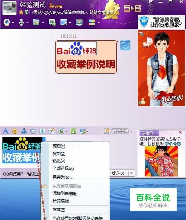Expand voice call options arrow
This screenshot has width=186, height=220.
(x=27, y=23)
